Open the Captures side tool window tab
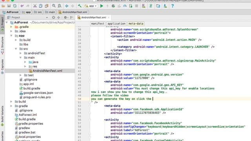The width and height of the screenshot is (251, 141). click(2, 66)
